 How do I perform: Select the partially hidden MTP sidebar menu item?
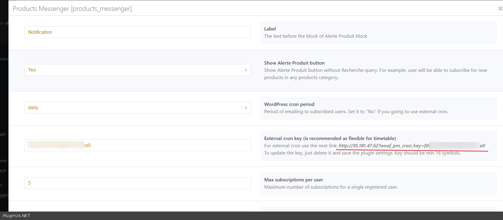click(3, 171)
